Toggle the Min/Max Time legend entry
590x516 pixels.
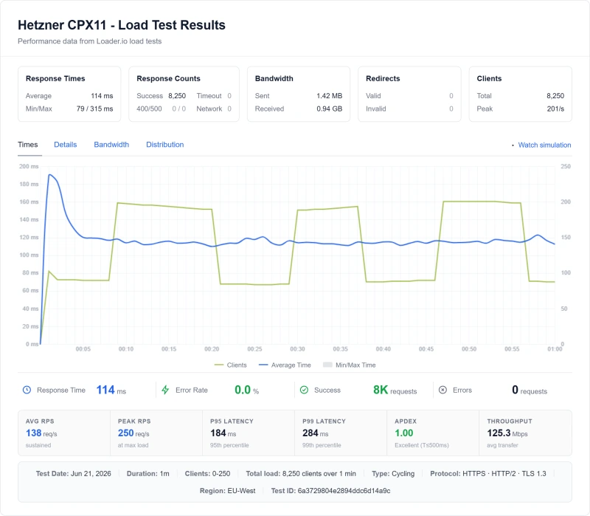tap(349, 365)
